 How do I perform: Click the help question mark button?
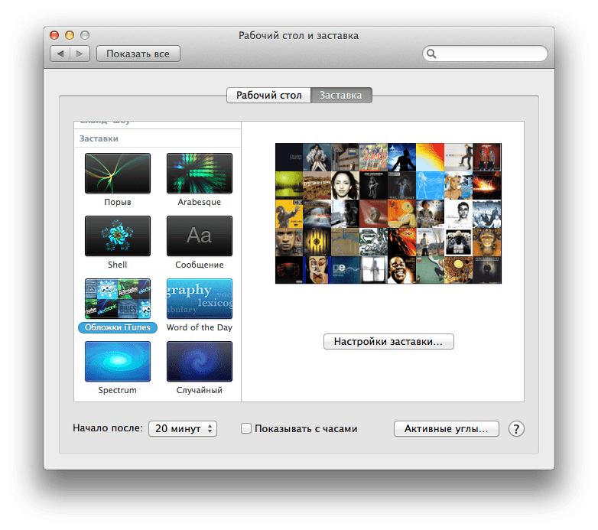click(516, 429)
